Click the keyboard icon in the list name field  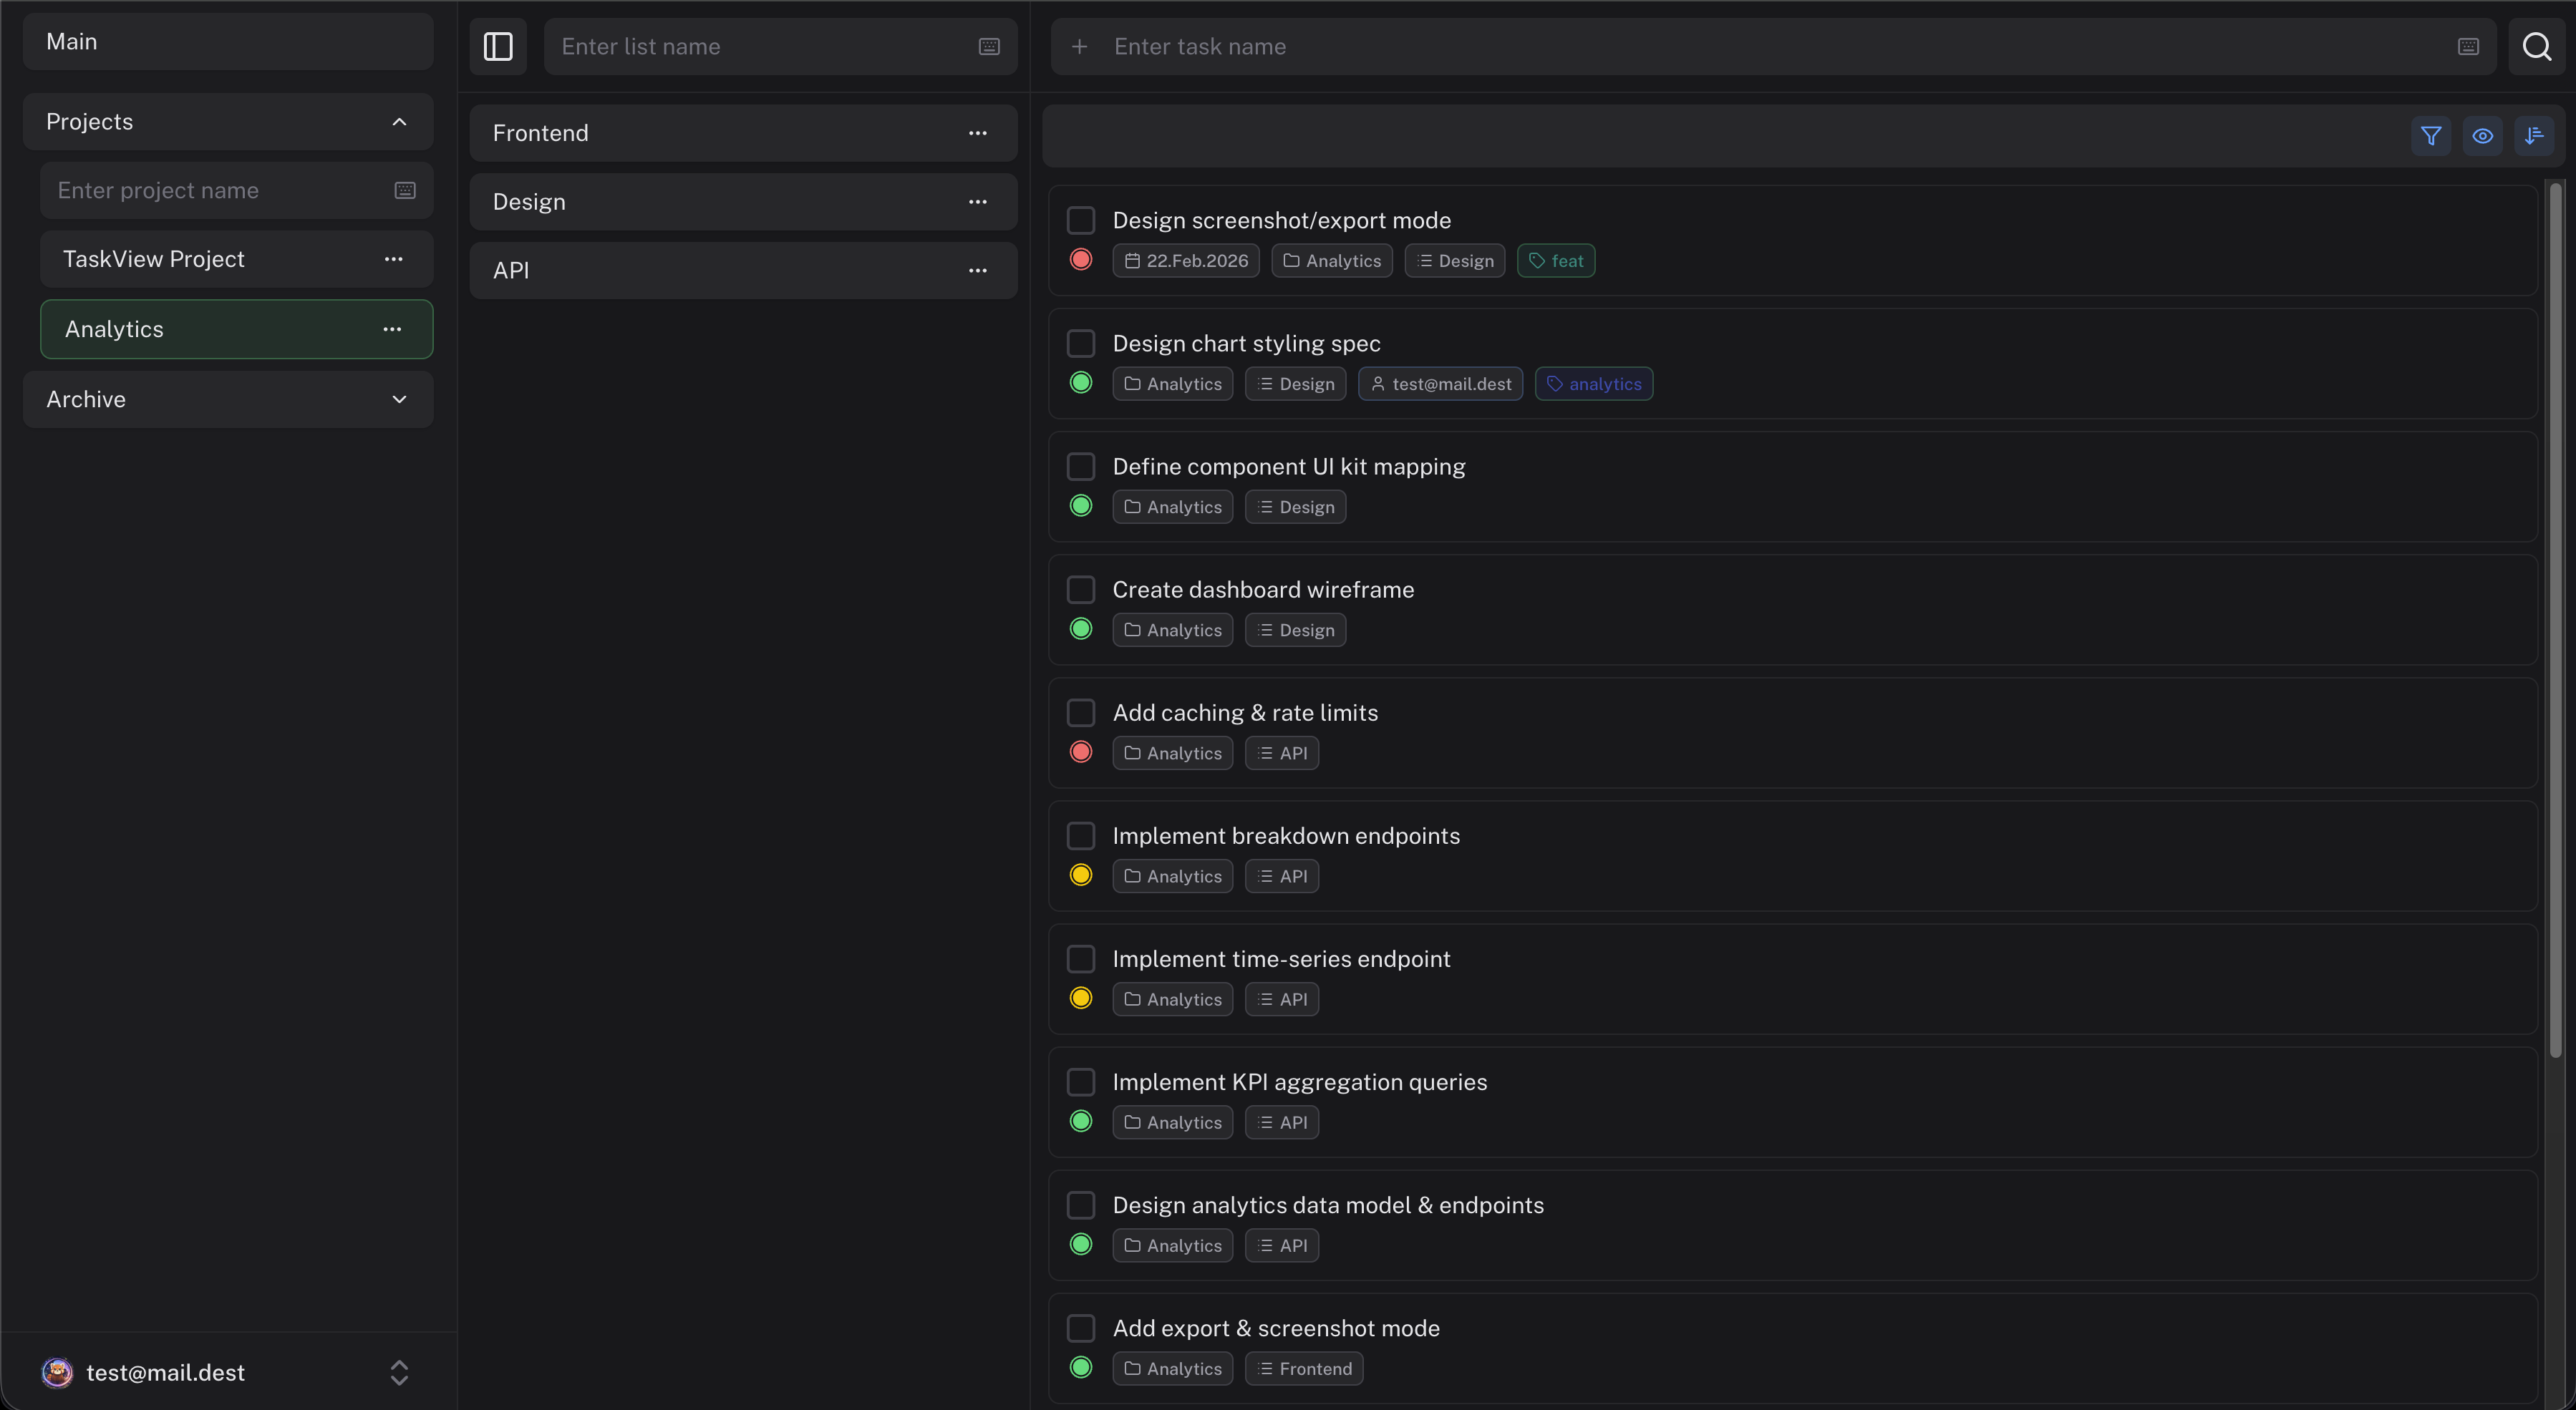tap(989, 46)
